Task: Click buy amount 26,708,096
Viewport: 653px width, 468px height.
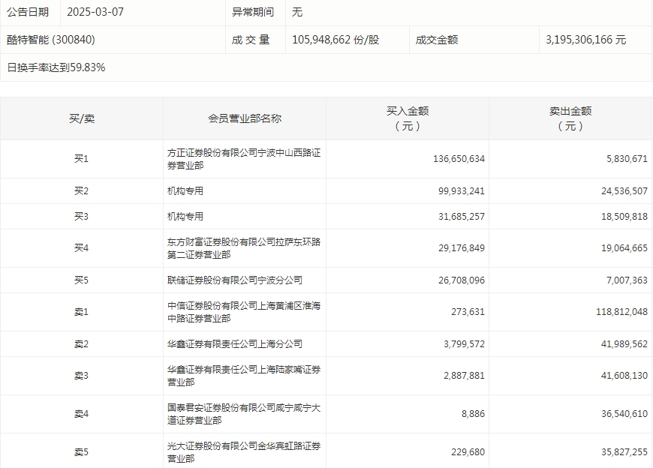Action: point(462,280)
